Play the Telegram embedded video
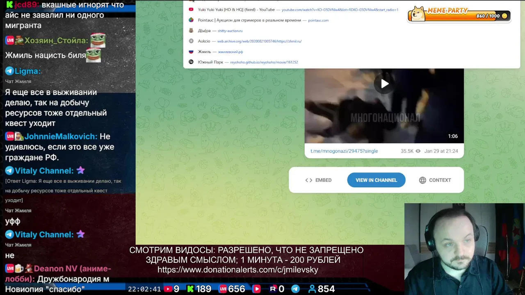525x295 pixels. (384, 84)
